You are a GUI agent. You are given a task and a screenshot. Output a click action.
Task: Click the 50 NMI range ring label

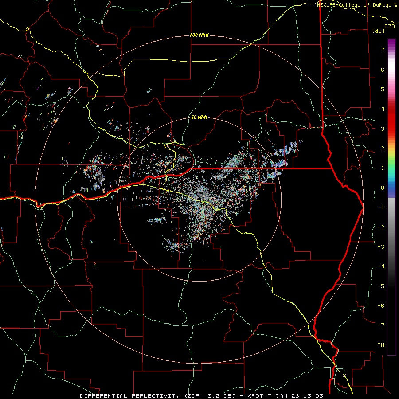tap(199, 117)
